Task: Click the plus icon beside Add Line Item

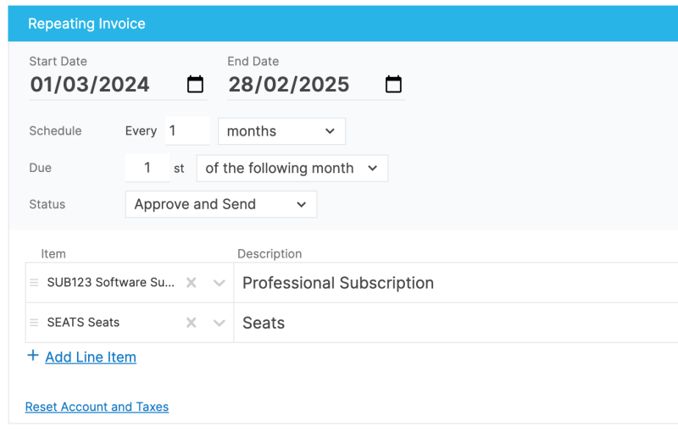Action: pyautogui.click(x=33, y=356)
